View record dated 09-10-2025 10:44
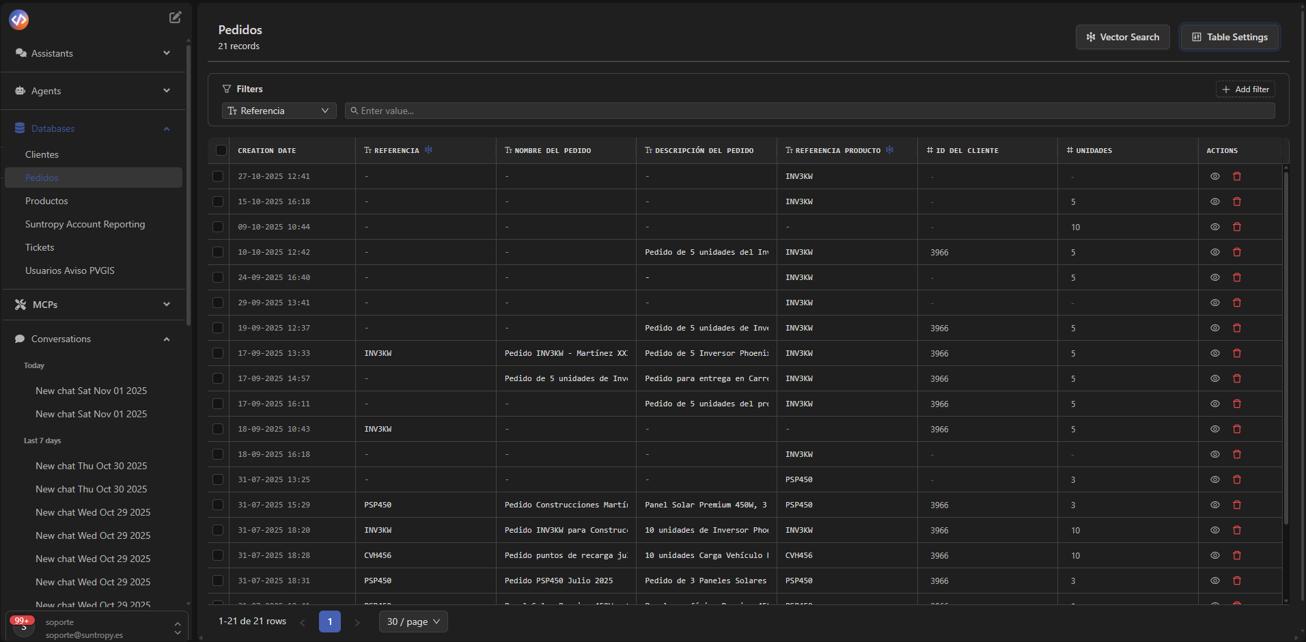 click(1215, 227)
